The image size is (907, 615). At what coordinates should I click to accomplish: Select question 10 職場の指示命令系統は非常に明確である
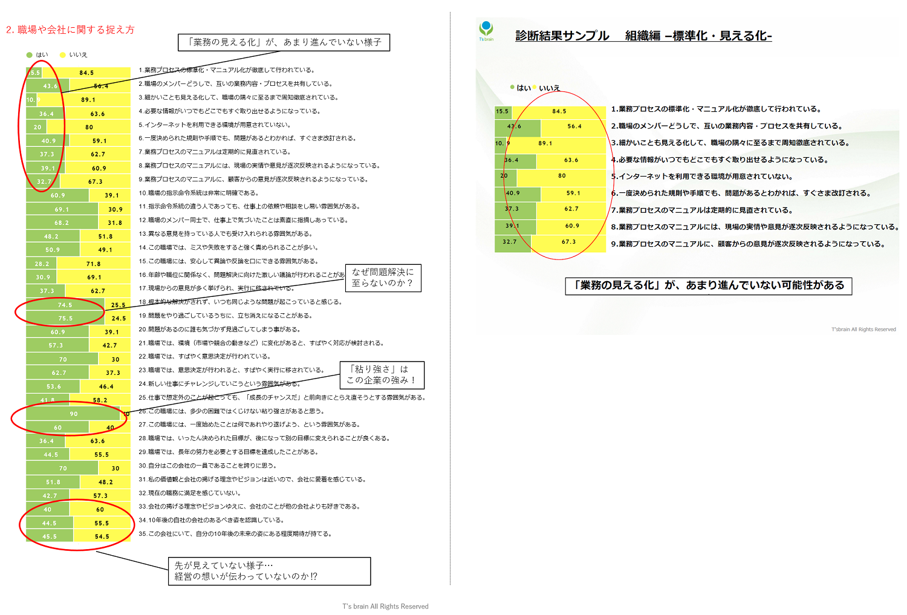tap(198, 193)
